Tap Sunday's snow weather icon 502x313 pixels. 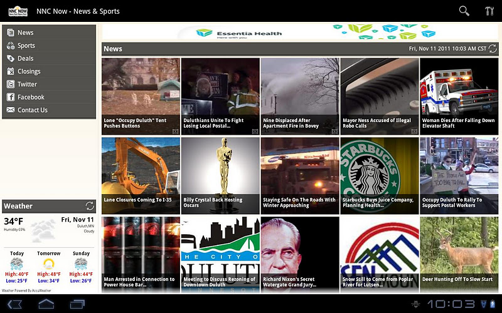click(81, 264)
